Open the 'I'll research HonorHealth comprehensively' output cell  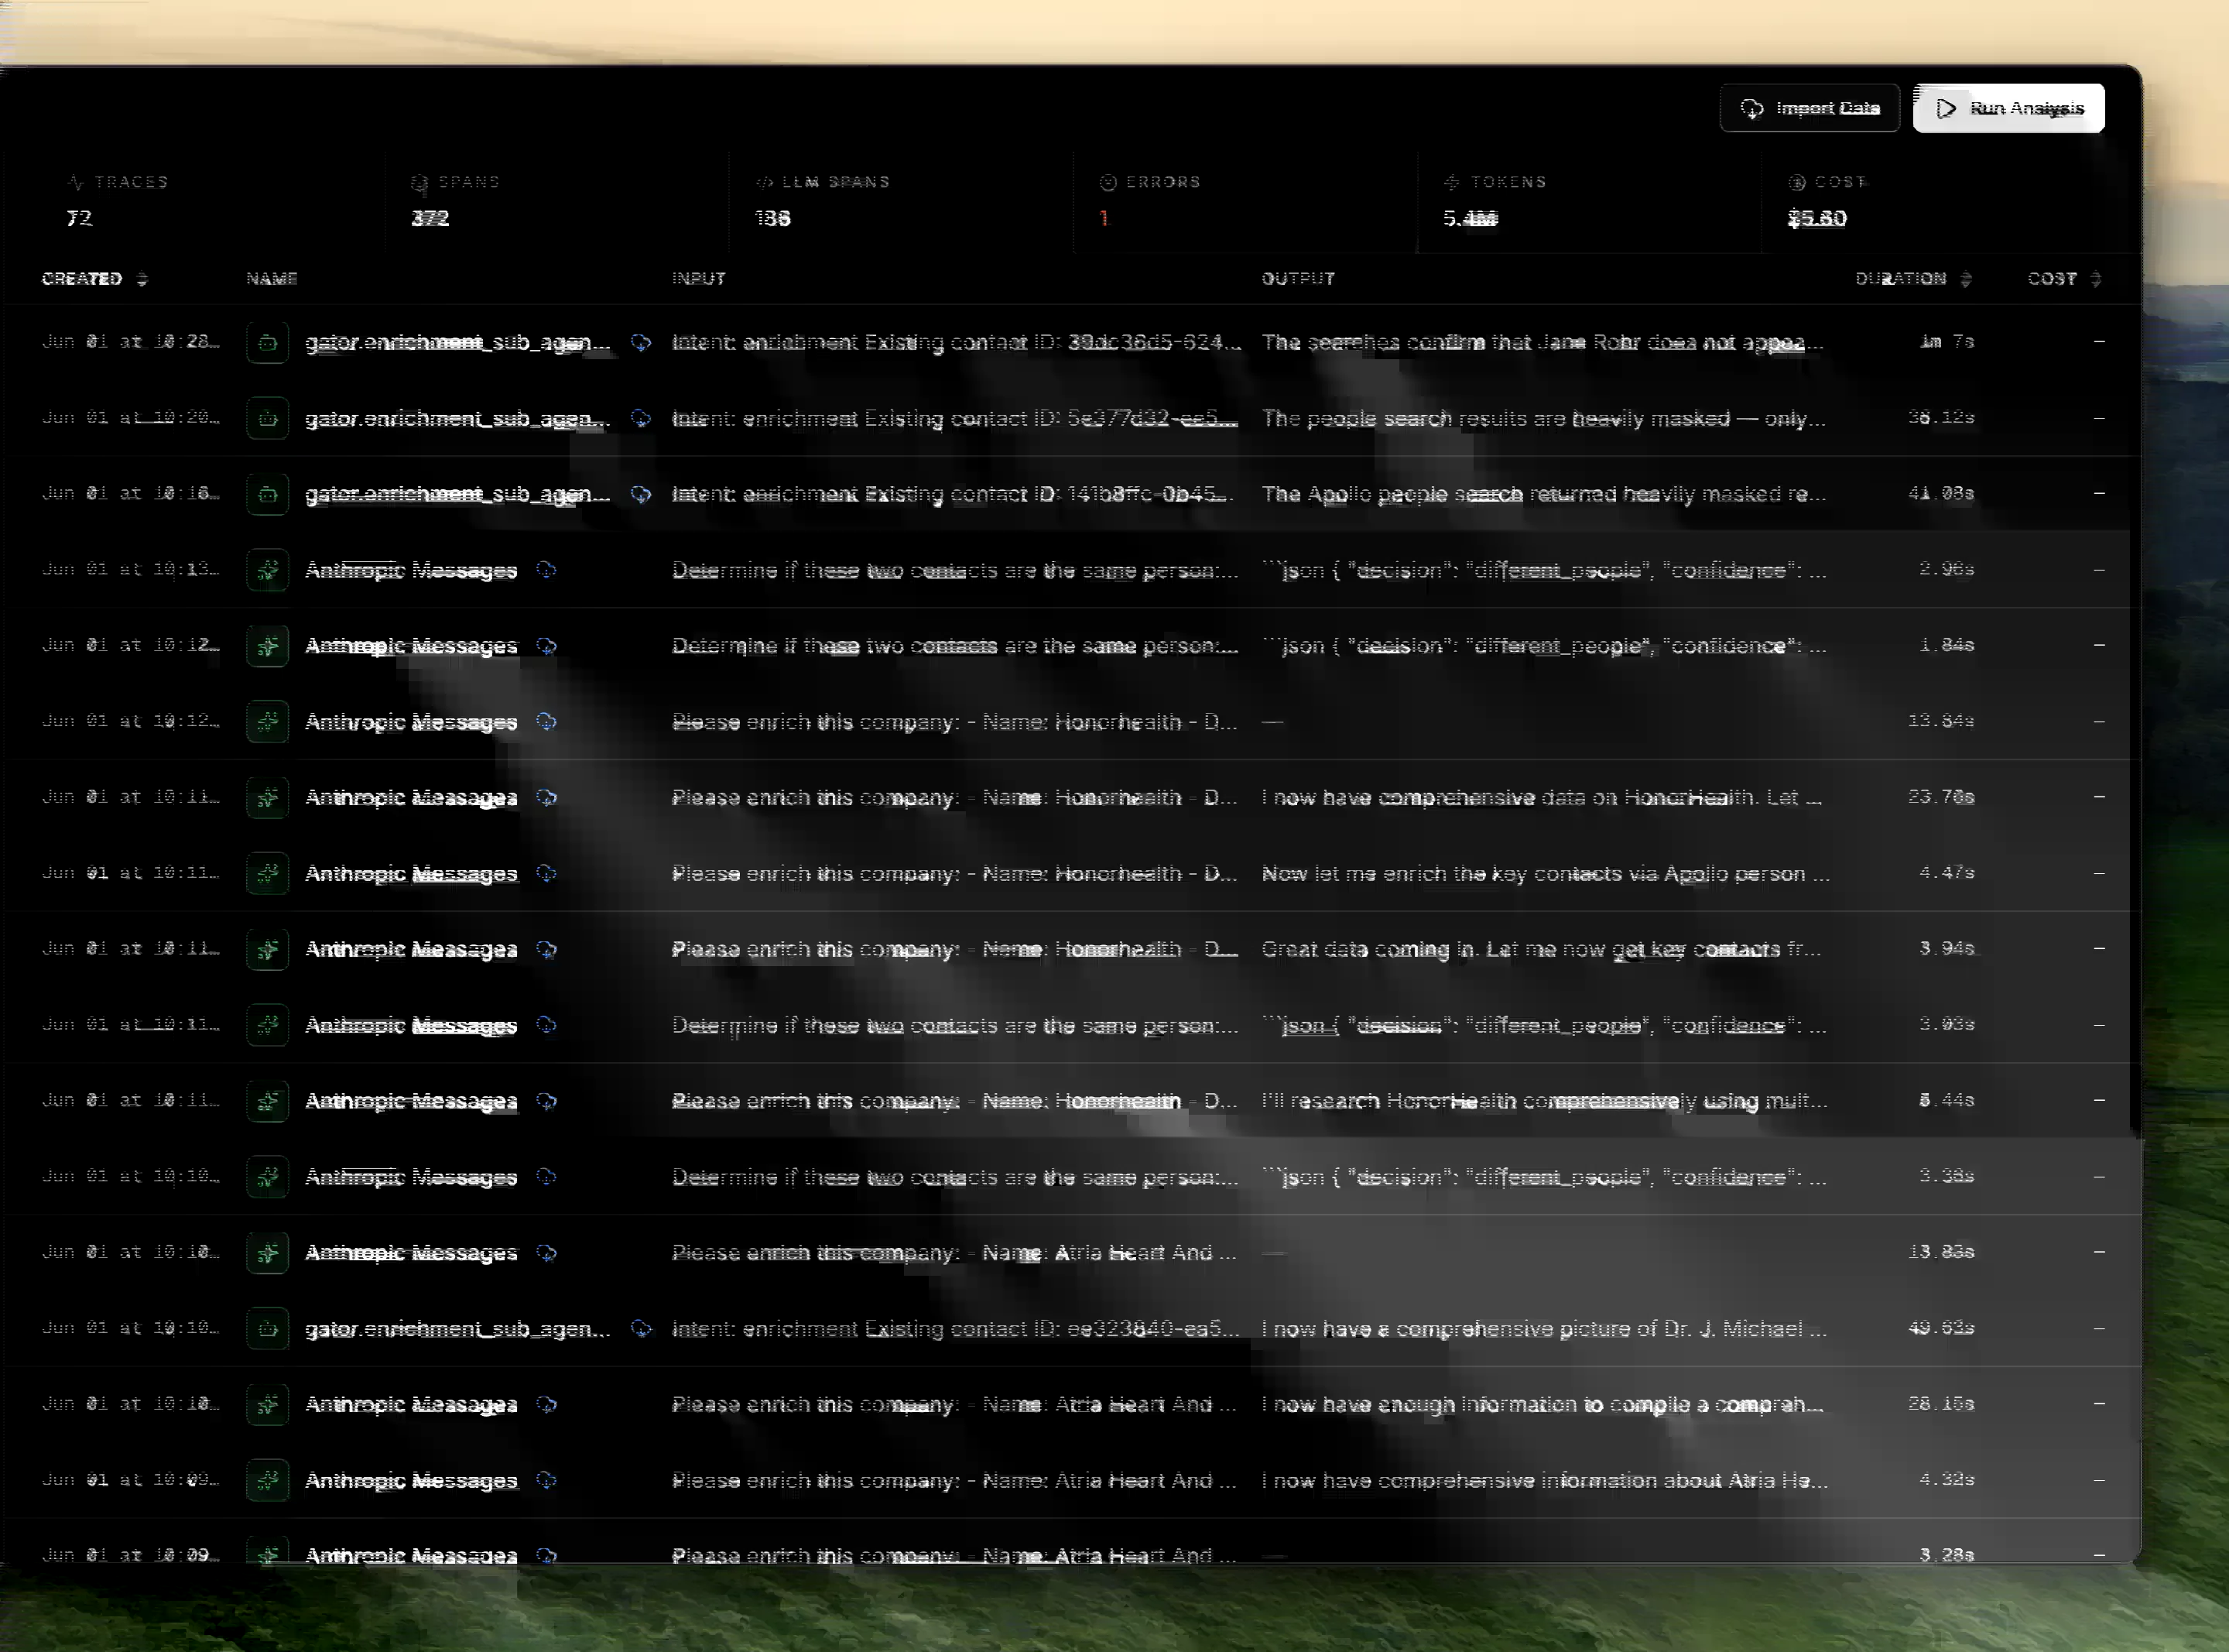click(1544, 1101)
